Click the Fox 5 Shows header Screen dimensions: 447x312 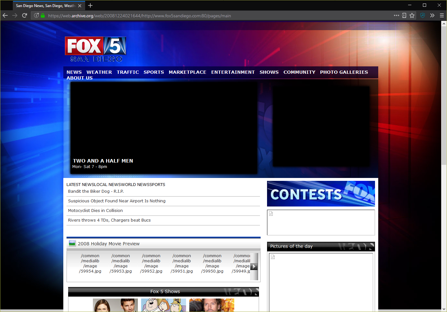[x=164, y=292]
